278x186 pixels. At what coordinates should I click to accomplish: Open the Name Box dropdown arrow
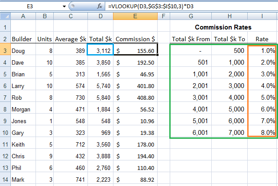[64, 7]
